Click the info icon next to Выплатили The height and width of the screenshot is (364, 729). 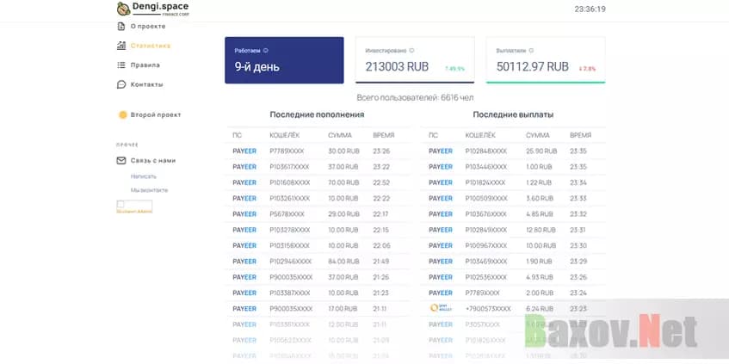[x=531, y=50]
